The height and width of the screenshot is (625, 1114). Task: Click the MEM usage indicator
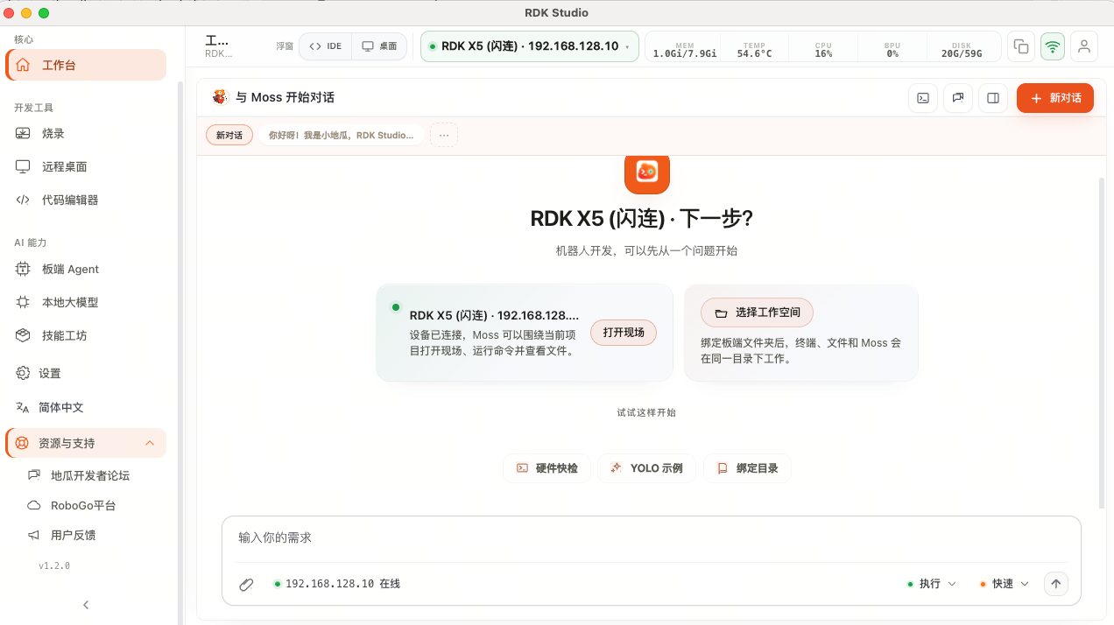[x=684, y=49]
